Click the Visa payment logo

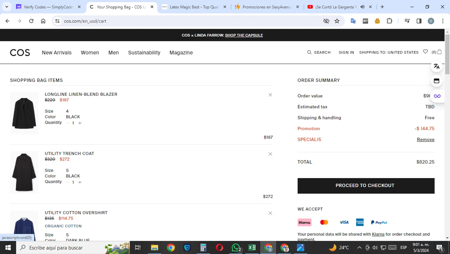[344, 222]
